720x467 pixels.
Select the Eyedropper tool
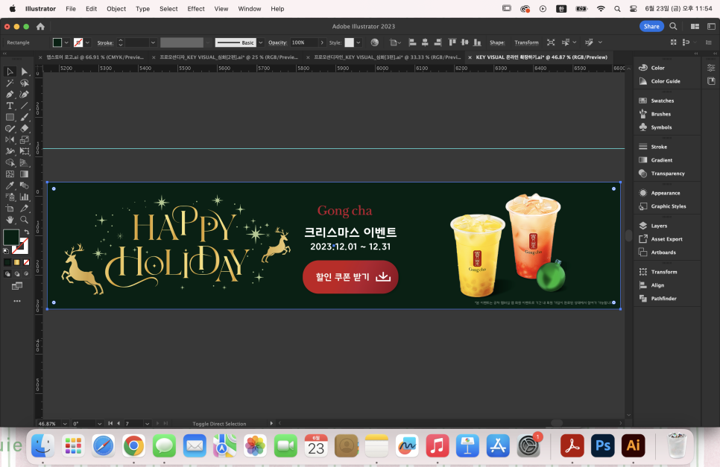tap(10, 185)
